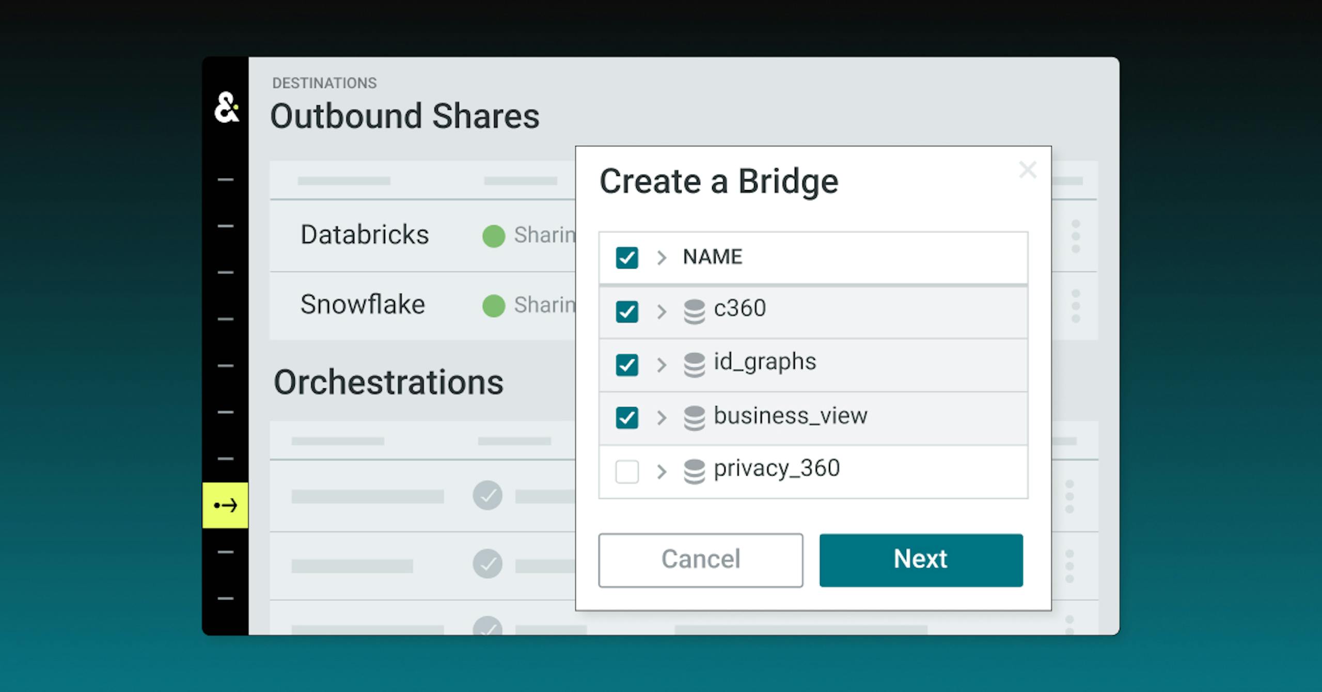
Task: Select the Databricks outbound share row
Action: coord(365,235)
